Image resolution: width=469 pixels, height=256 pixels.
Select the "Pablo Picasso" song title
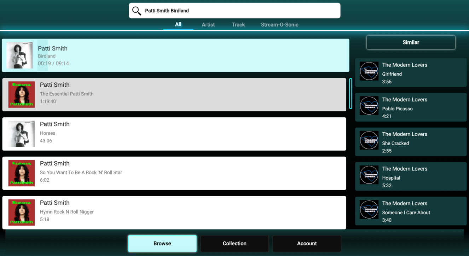(x=397, y=109)
